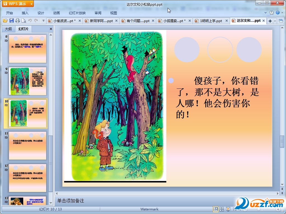Open the skin shirt icon in the title area
The width and height of the screenshot is (286, 214).
[x=272, y=13]
